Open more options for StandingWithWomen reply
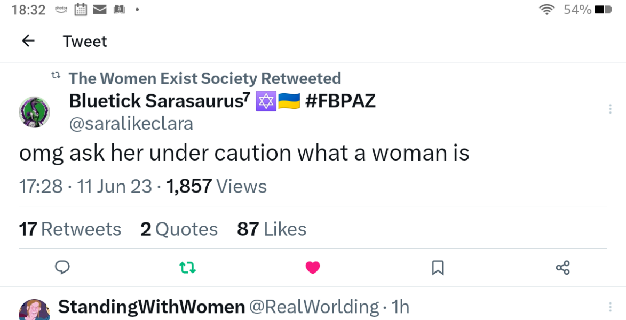The width and height of the screenshot is (626, 320). tap(610, 307)
